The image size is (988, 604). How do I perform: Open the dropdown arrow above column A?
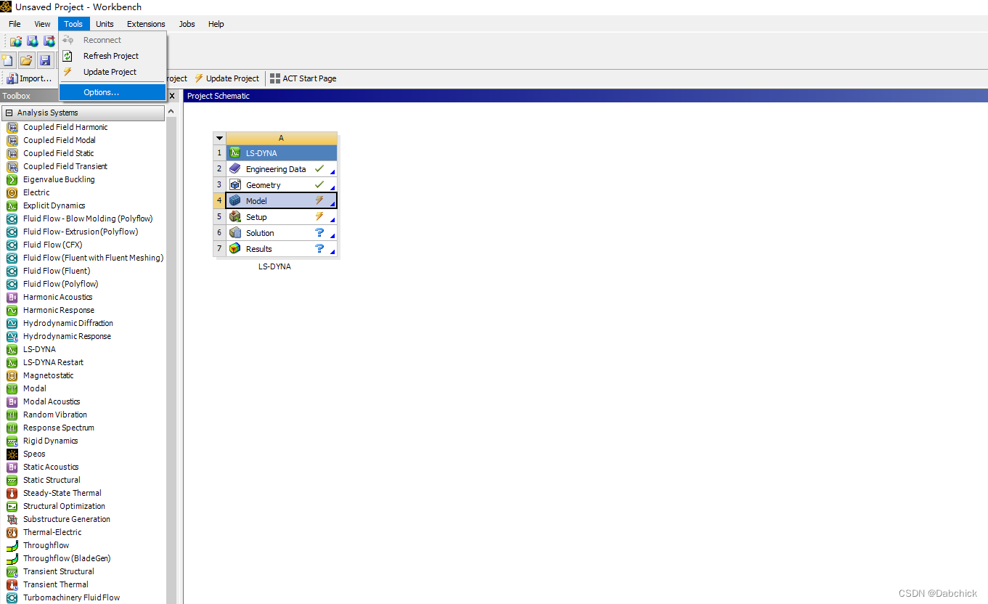point(219,137)
